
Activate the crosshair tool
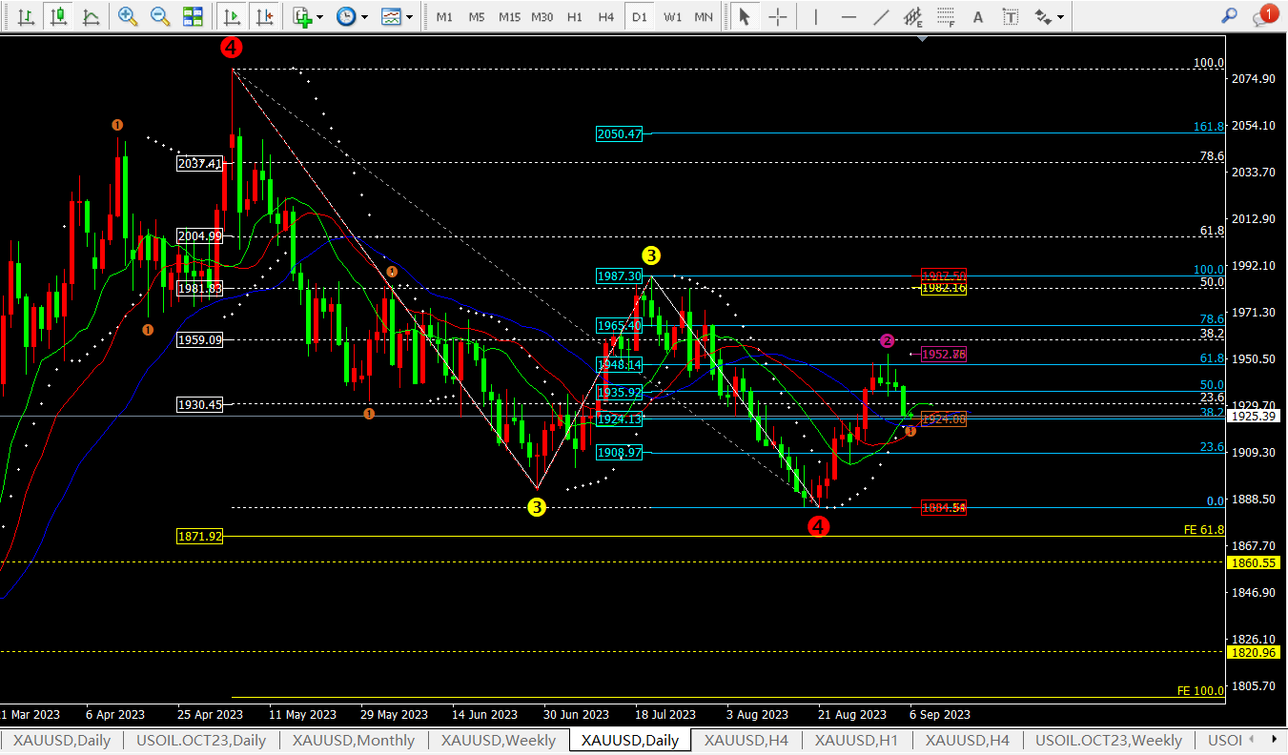[778, 16]
